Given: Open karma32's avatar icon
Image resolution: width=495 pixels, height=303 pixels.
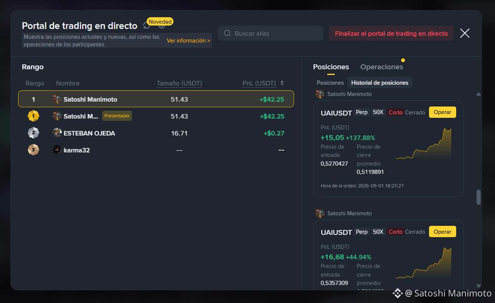Looking at the screenshot, I should [x=57, y=150].
